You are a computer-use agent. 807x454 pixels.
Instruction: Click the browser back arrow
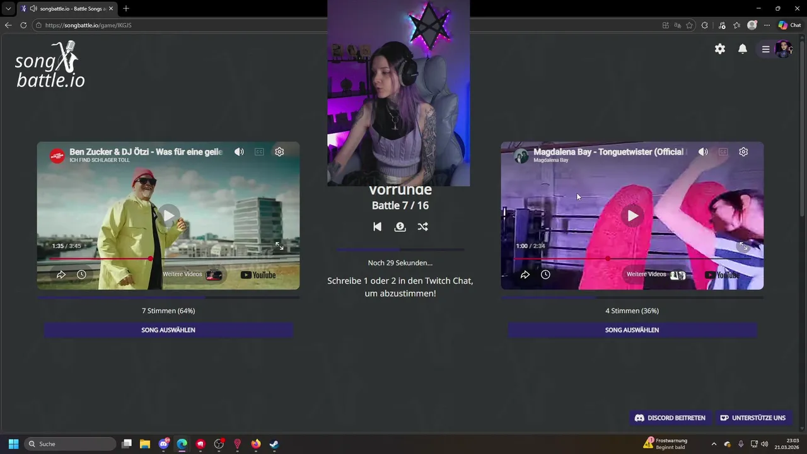coord(8,25)
